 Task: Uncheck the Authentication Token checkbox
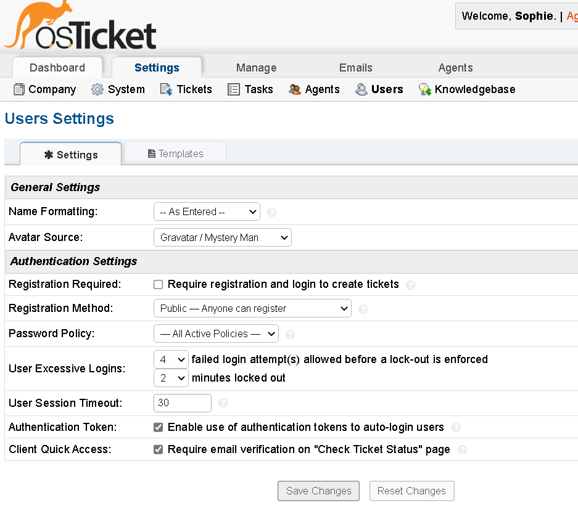coord(159,427)
